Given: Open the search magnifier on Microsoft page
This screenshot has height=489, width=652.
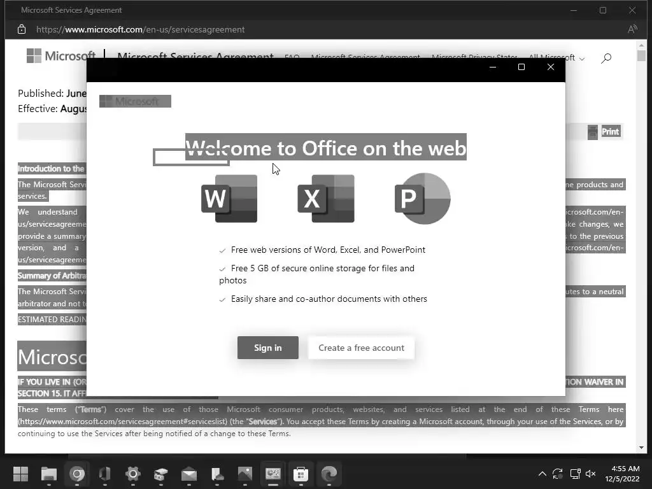Looking at the screenshot, I should pos(606,58).
